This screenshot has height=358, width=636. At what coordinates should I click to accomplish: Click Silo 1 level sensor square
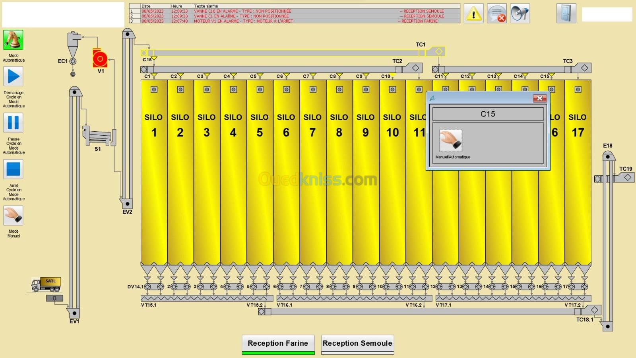click(x=154, y=89)
